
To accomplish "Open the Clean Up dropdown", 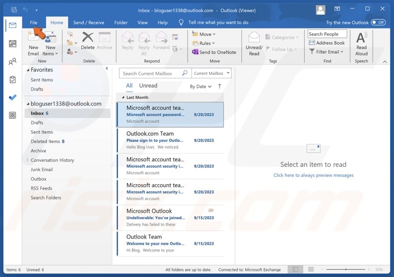I will pyautogui.click(x=72, y=43).
